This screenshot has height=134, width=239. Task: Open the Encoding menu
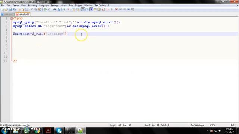click(x=32, y=6)
